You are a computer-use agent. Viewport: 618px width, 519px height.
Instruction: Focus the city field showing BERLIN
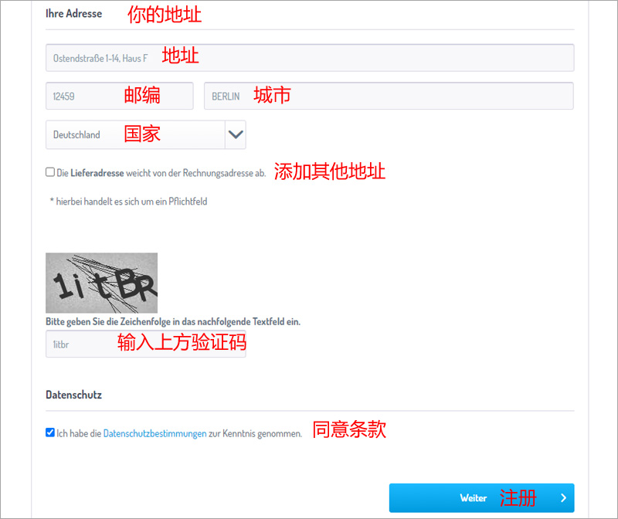(x=389, y=96)
